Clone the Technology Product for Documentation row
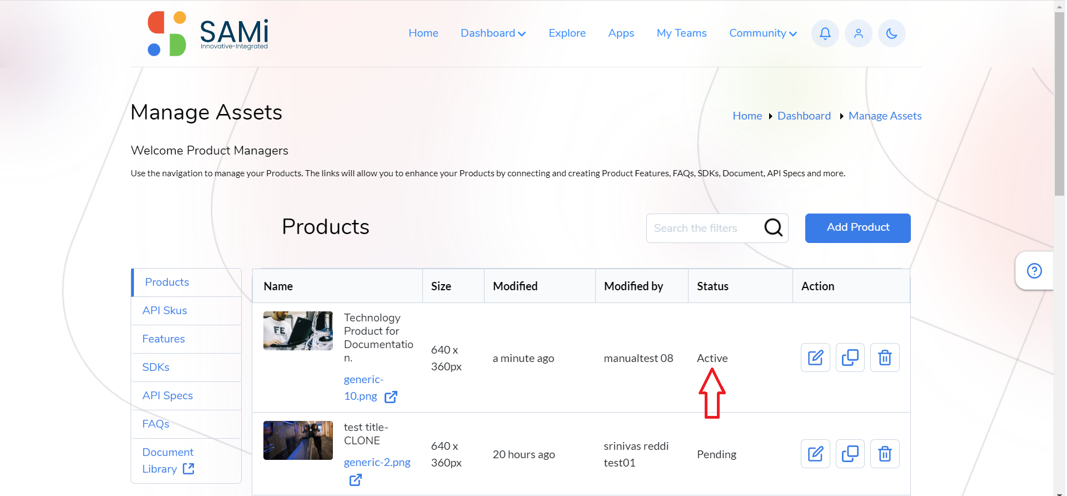Viewport: 1067px width, 496px height. 850,358
